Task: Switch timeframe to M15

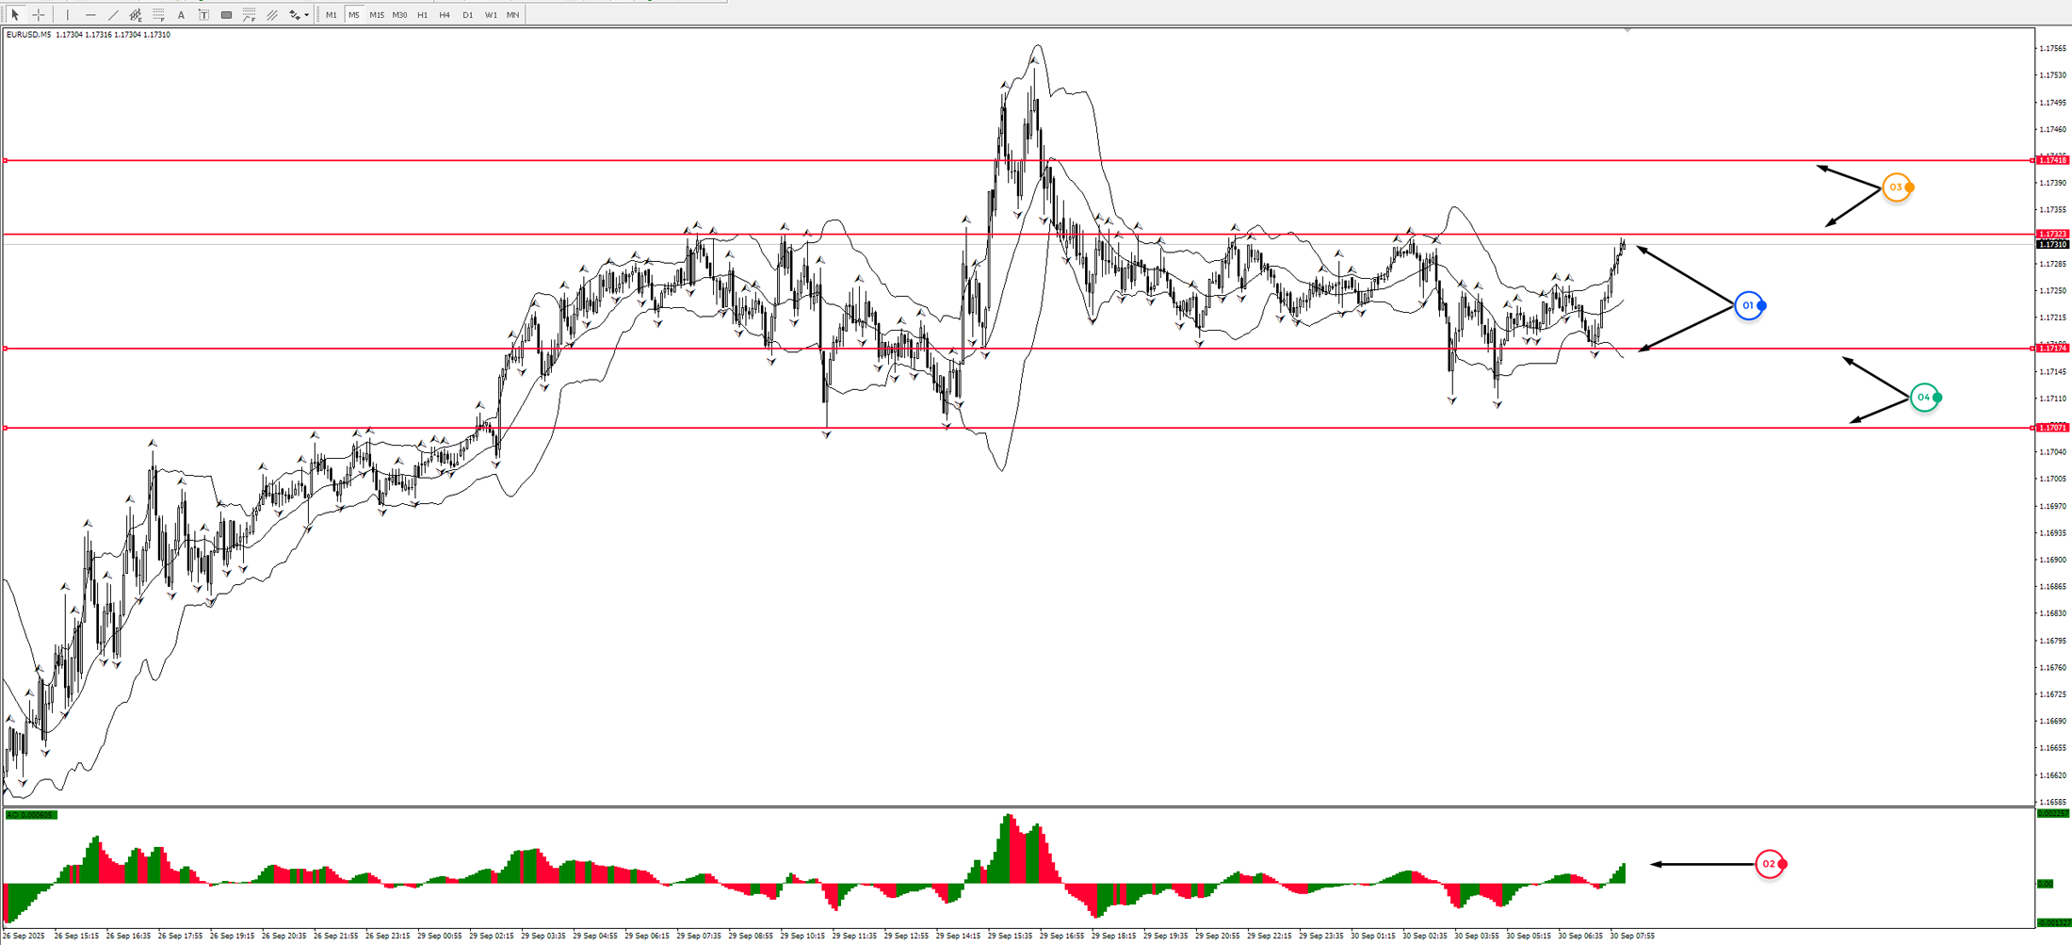Action: [x=377, y=15]
